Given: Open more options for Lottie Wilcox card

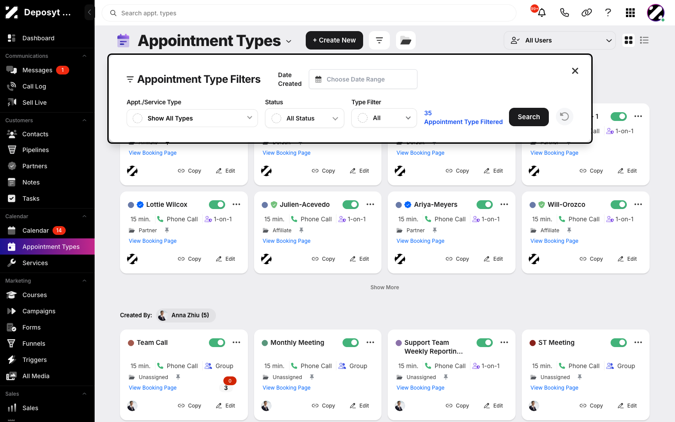Looking at the screenshot, I should pos(237,204).
